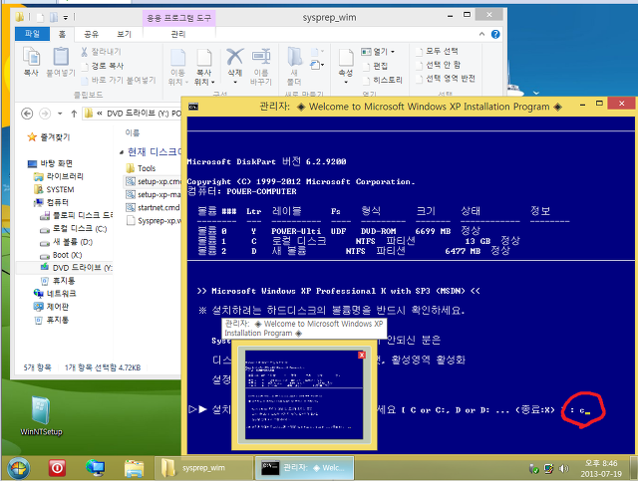Viewport: 638px width, 481px height.
Task: Switch to sysprep_wim taskbar button
Action: pos(203,468)
